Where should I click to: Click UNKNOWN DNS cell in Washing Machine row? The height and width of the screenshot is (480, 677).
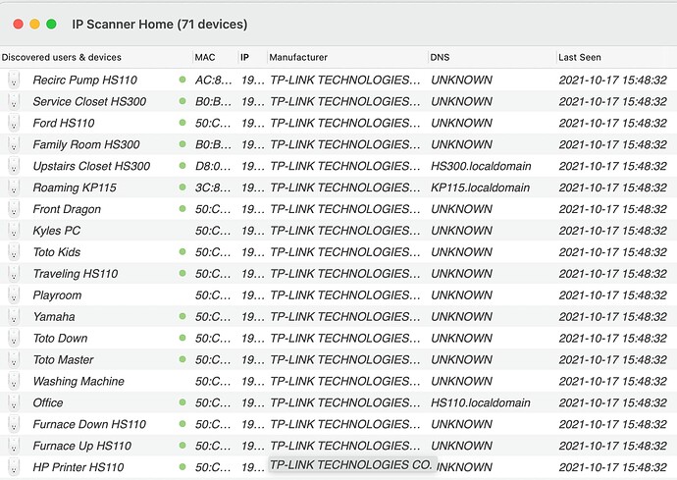point(461,381)
